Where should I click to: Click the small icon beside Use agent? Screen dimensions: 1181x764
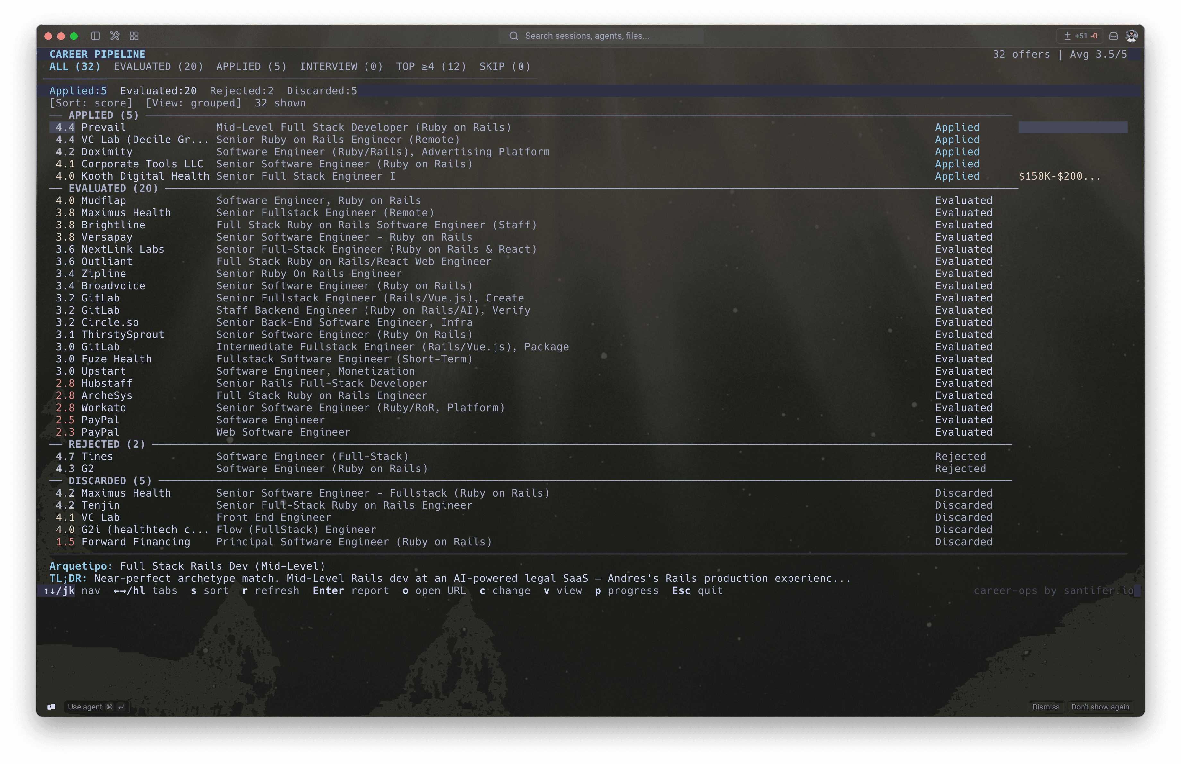[52, 707]
